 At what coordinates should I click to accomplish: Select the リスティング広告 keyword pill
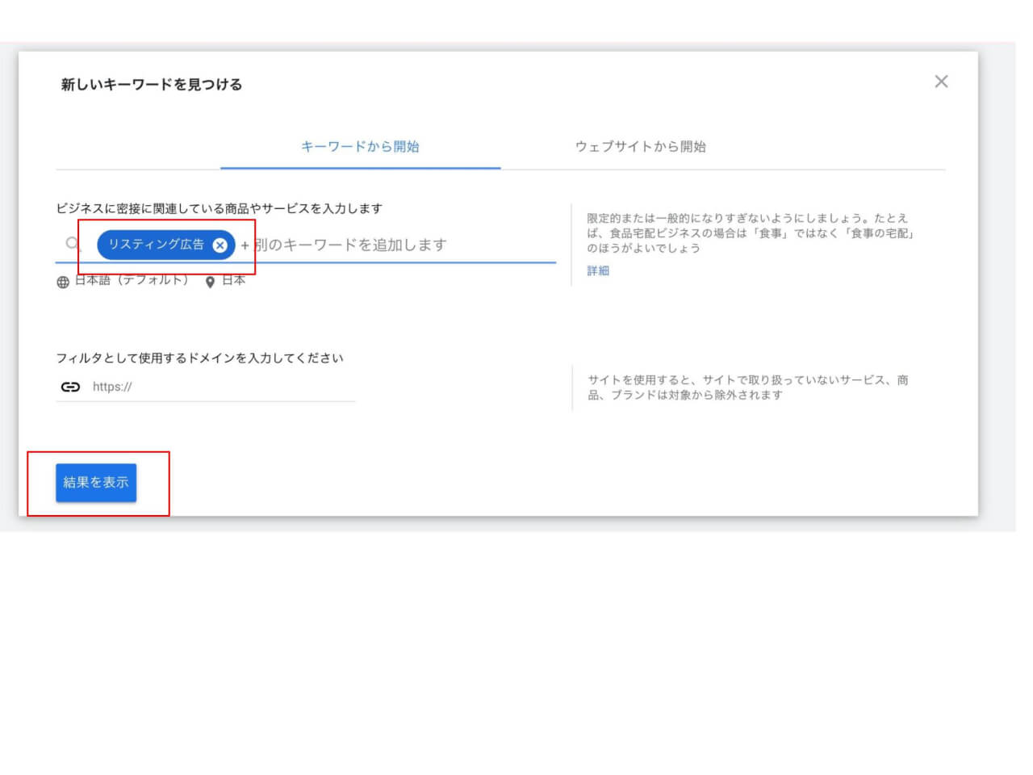[x=156, y=245]
